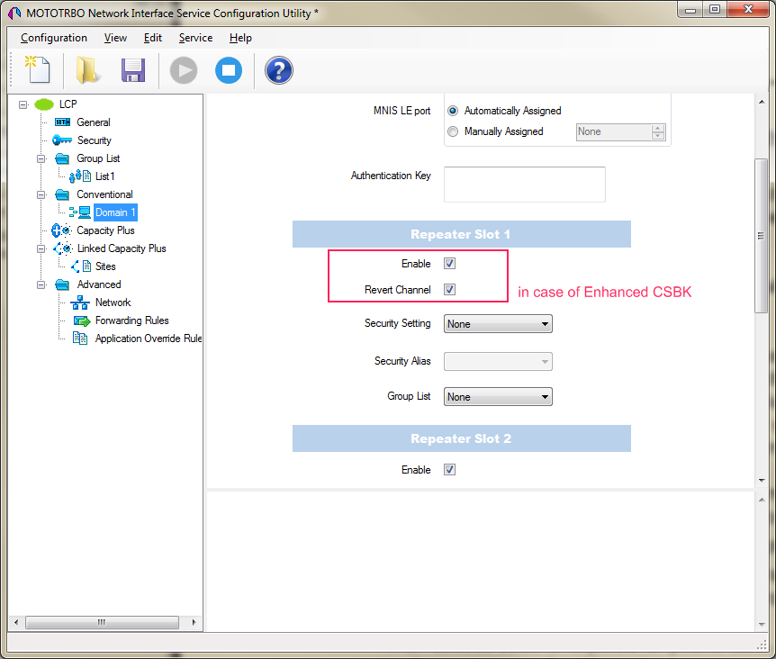This screenshot has width=776, height=659.
Task: Select List1 under Group List
Action: pyautogui.click(x=104, y=176)
